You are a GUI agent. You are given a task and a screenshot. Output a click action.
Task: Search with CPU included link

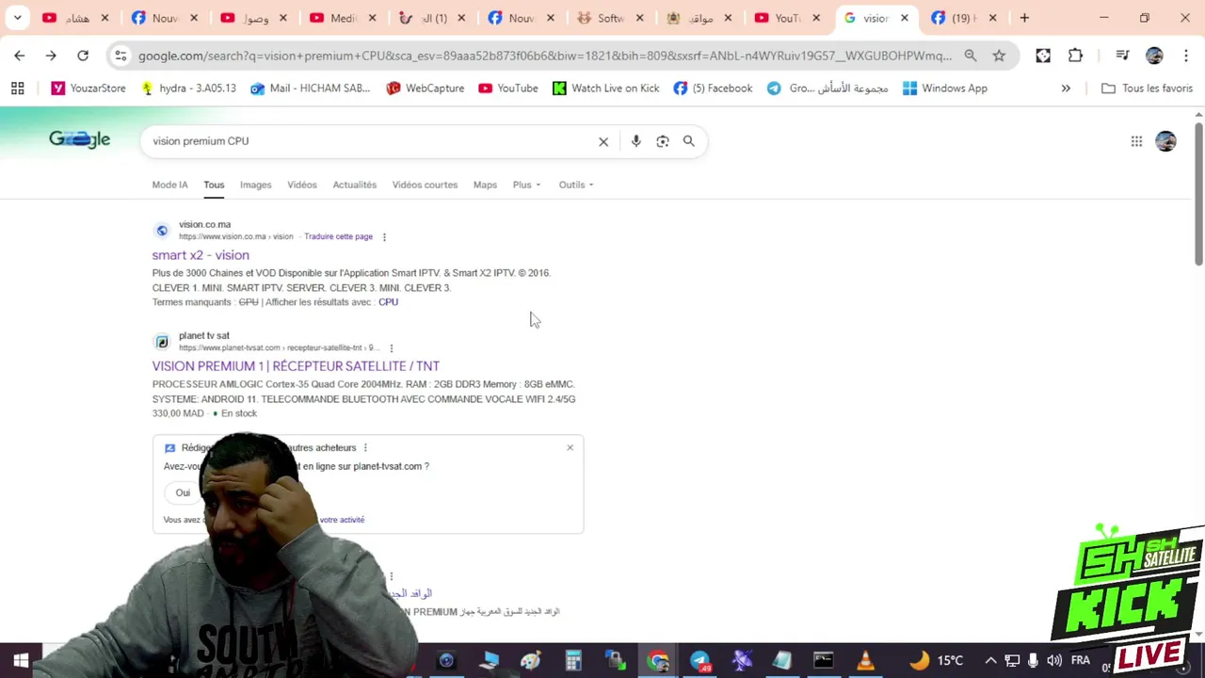[388, 302]
